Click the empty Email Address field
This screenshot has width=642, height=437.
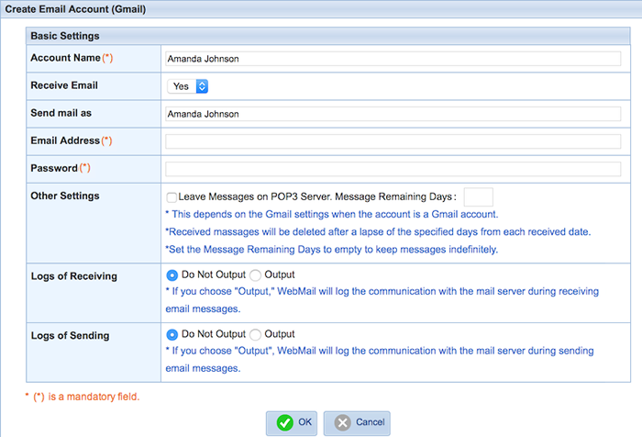393,141
